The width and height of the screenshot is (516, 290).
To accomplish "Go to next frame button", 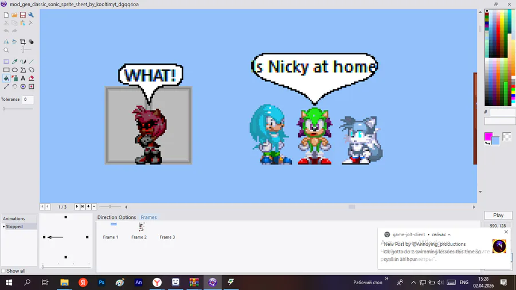I will click(77, 206).
